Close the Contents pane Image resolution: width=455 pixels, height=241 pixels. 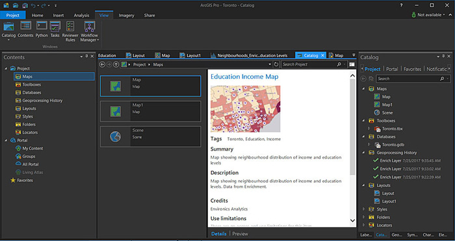pyautogui.click(x=92, y=57)
